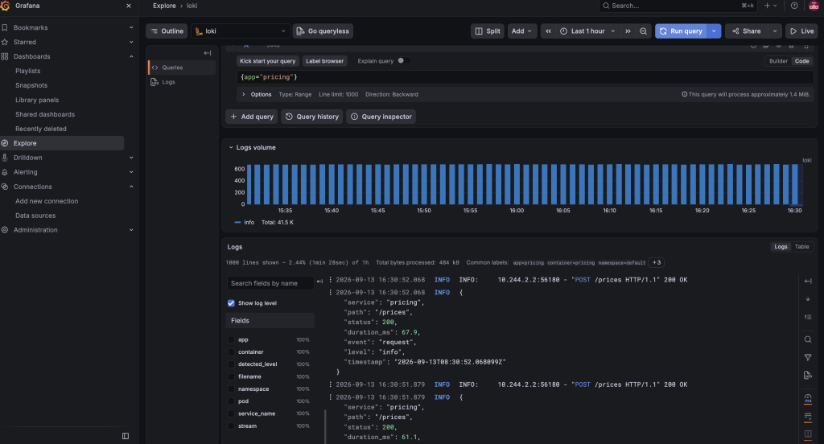Open the loki data source dropdown
Screen dimensions: 824x444
tap(241, 31)
